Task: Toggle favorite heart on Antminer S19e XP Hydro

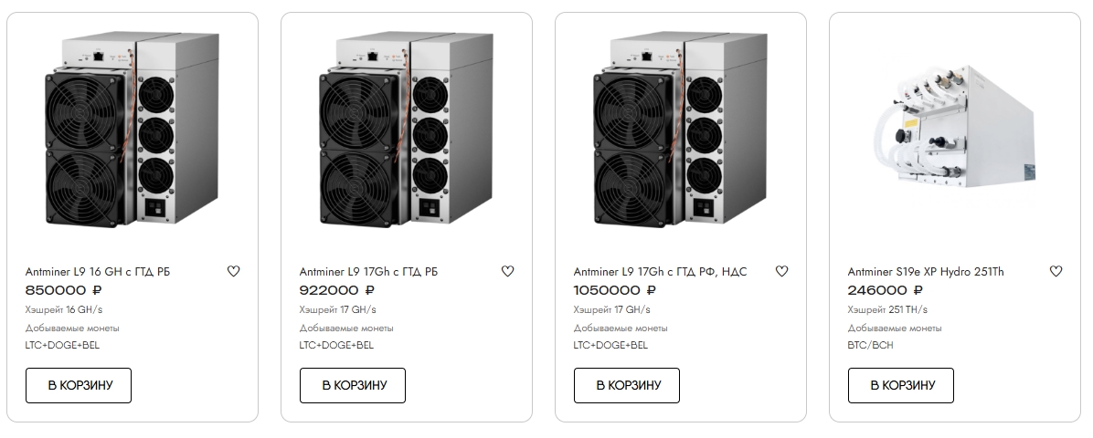Action: tap(1056, 271)
